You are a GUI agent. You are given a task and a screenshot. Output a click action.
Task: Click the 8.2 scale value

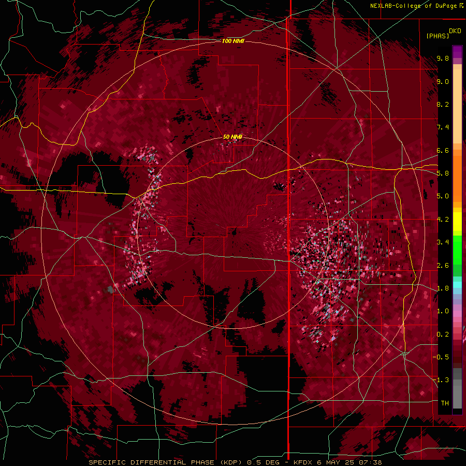(443, 104)
